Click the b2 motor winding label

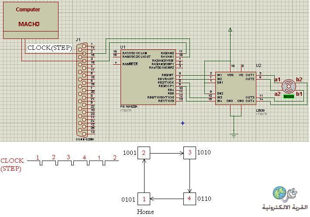pos(299,80)
